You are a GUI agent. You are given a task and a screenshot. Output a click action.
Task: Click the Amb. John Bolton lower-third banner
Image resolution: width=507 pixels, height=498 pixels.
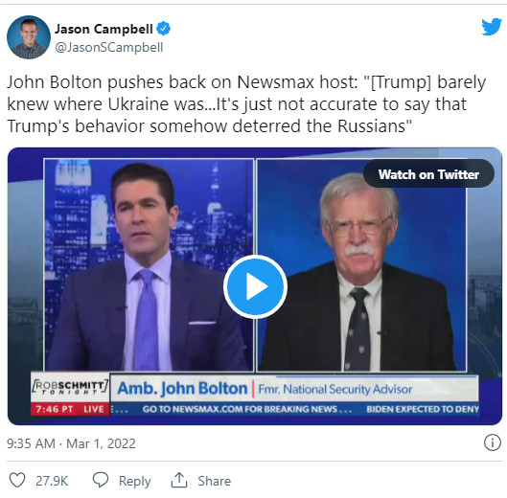pos(294,389)
